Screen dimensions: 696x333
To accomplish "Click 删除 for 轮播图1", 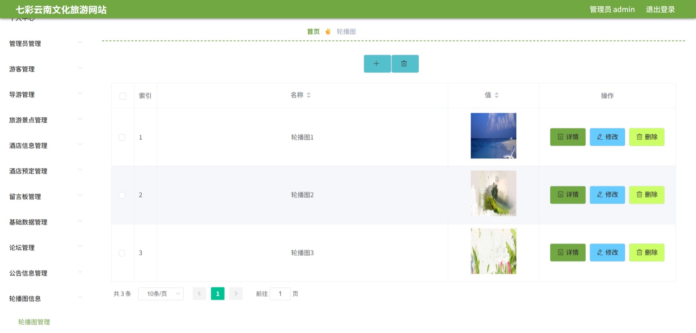I will pos(647,137).
